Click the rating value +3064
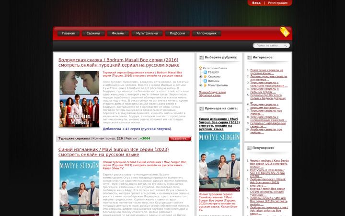The height and width of the screenshot is (216, 345). [x=145, y=138]
